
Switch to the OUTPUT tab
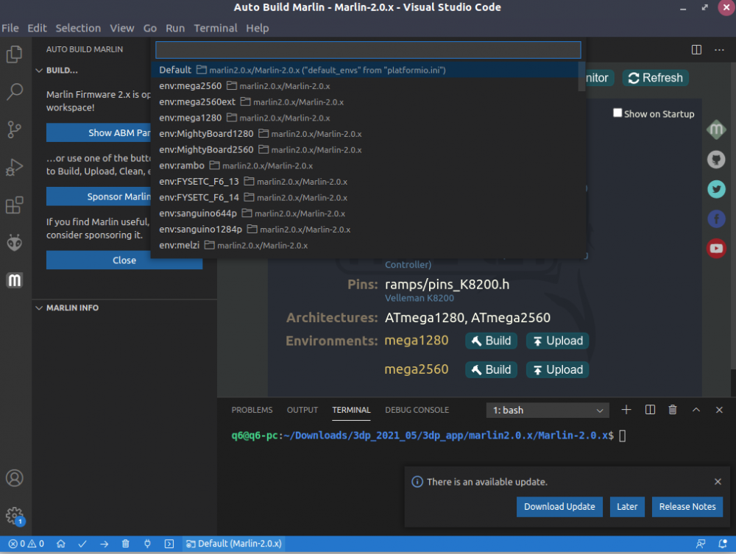coord(302,410)
